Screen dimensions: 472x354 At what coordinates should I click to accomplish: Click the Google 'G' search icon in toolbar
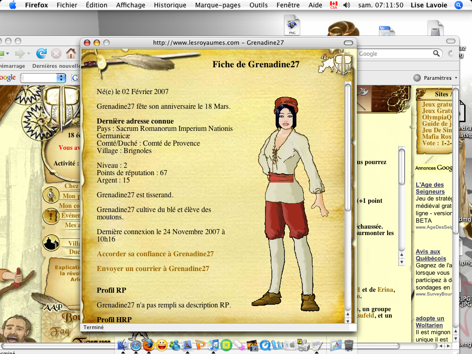point(75,78)
